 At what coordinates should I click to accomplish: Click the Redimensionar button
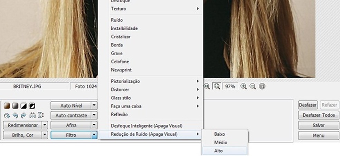[22, 125]
